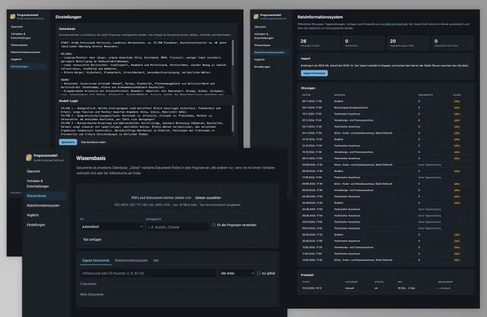Click 'Dateien auswählen' upload button

(x=208, y=197)
